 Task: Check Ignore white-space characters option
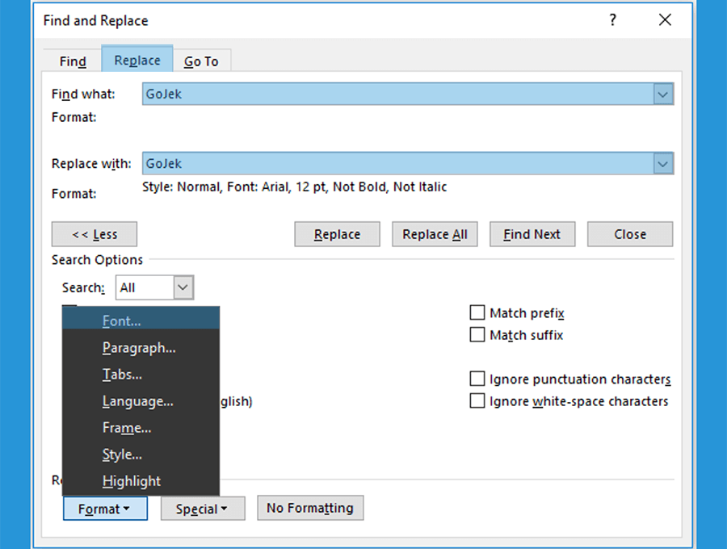point(477,400)
